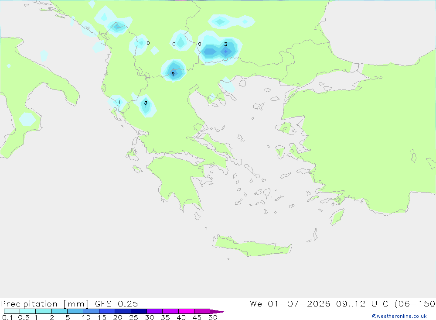Click the '3' value beside the '1' value
Image resolution: width=436 pixels, height=320 pixels.
click(x=146, y=103)
